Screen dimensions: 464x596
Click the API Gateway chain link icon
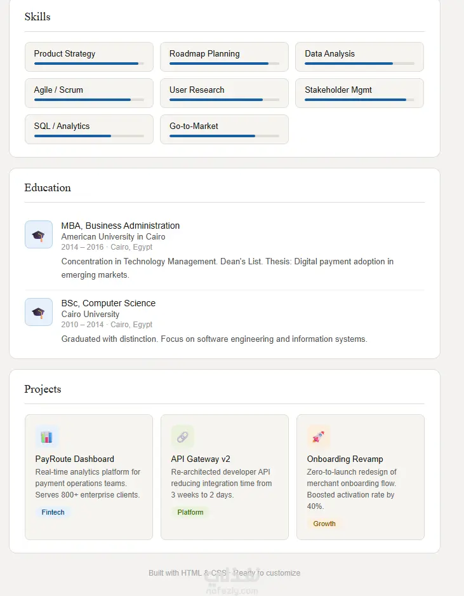coord(183,437)
